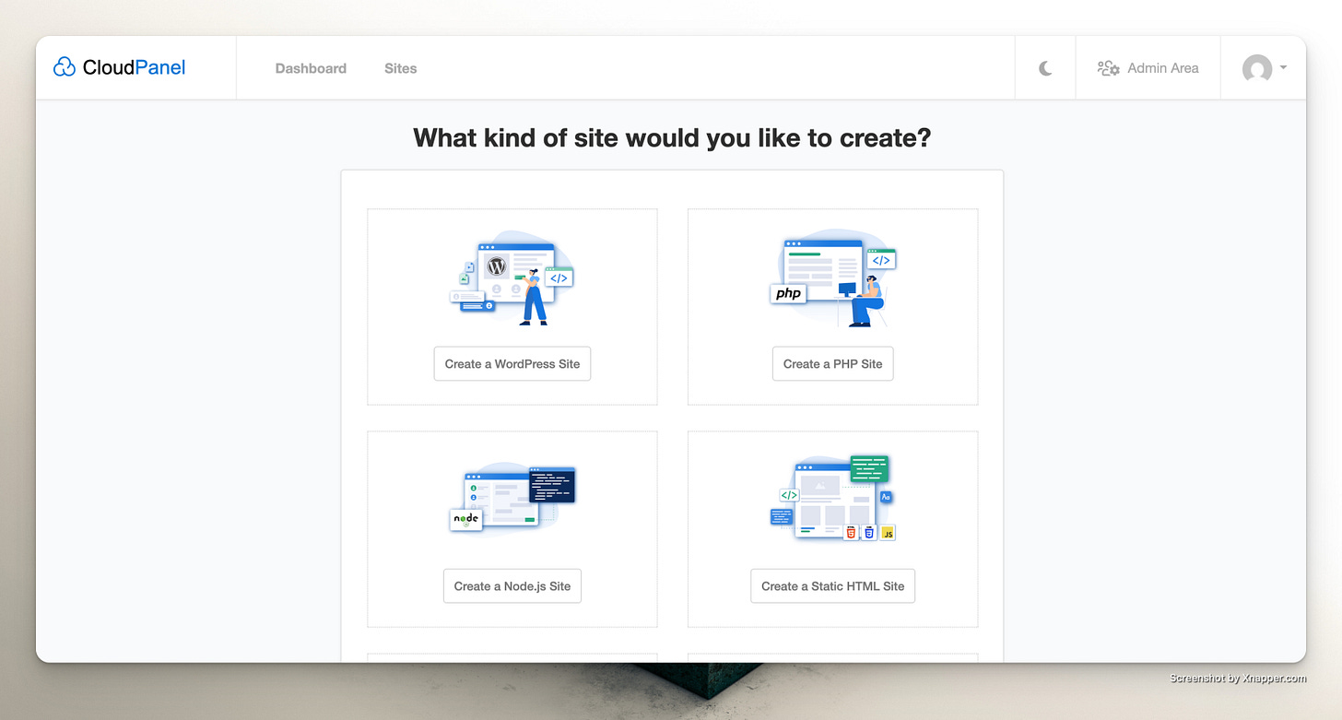Open the Dashboard menu item
The height and width of the screenshot is (720, 1342).
(311, 68)
